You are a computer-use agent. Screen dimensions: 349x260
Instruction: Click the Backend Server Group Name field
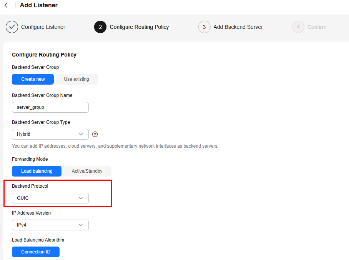50,107
